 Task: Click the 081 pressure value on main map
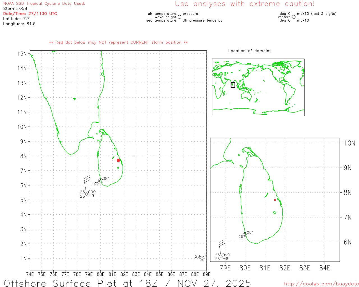point(106,179)
